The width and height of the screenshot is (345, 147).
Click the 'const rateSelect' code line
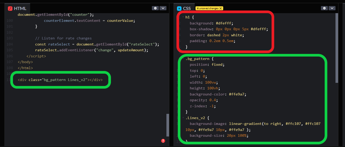pyautogui.click(x=97, y=44)
